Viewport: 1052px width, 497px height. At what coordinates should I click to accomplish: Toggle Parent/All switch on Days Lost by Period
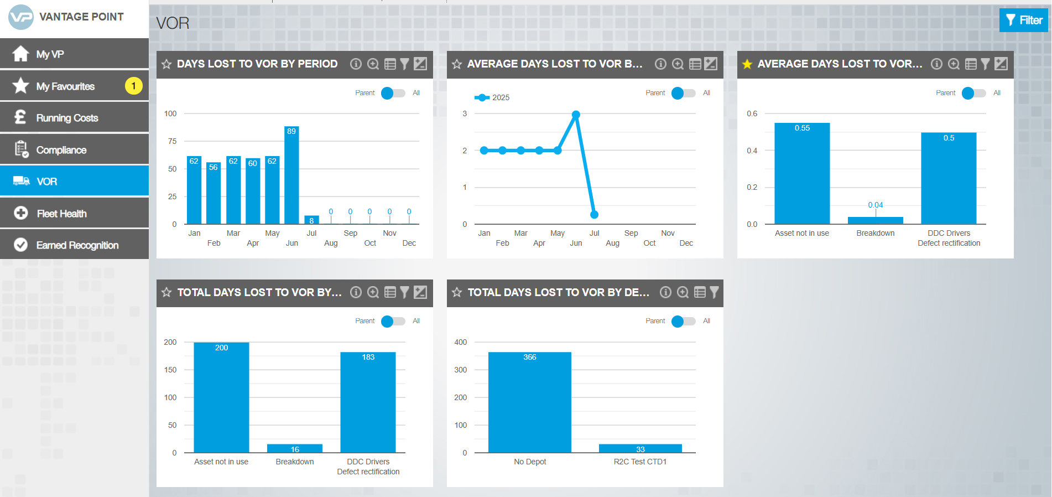point(393,93)
